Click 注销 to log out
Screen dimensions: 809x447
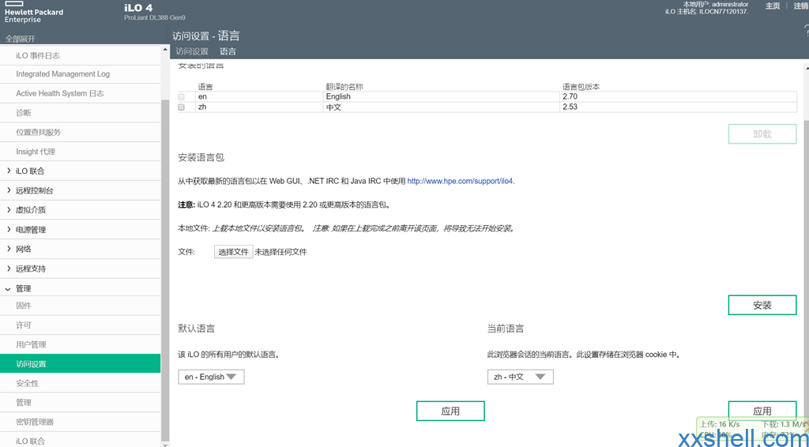801,6
